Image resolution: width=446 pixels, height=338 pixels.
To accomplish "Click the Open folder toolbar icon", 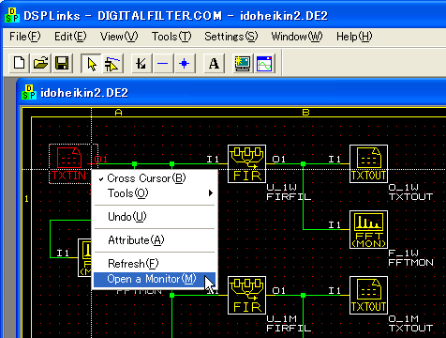I will tap(40, 64).
